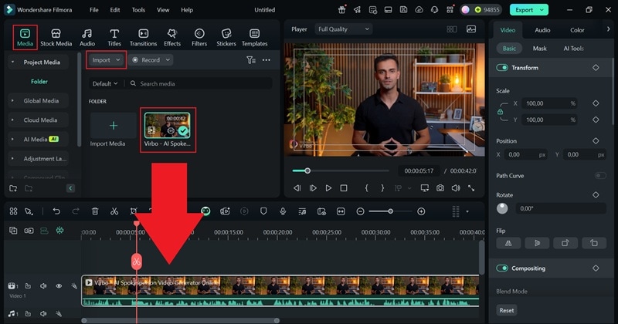Viewport: 618px width, 324px height.
Task: Click the Reset button
Action: [x=507, y=310]
